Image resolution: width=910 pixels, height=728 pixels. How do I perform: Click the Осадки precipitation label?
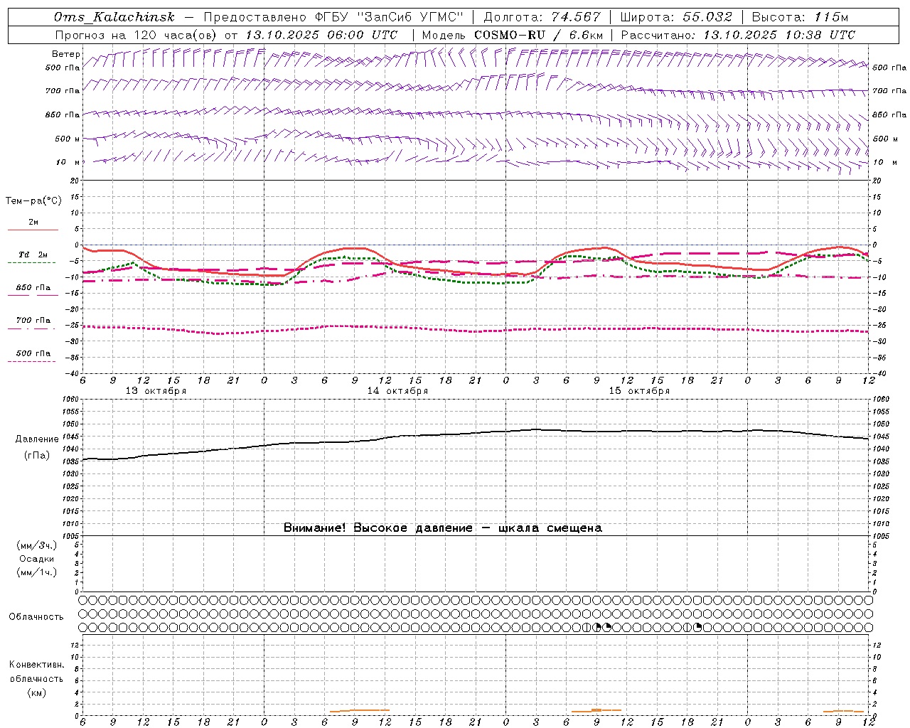pyautogui.click(x=37, y=559)
